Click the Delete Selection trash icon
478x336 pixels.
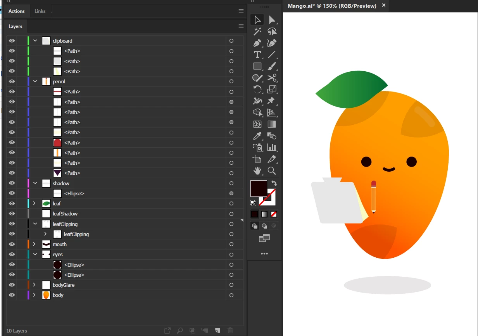point(230,331)
